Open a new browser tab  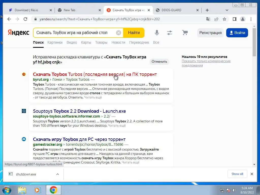point(207,10)
